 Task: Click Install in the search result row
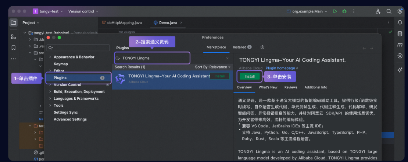click(x=219, y=76)
